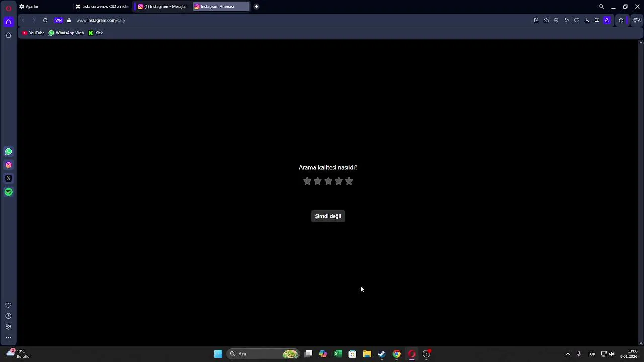The width and height of the screenshot is (644, 362).
Task: Click the page vertical scrollbar down arrow
Action: tap(640, 343)
